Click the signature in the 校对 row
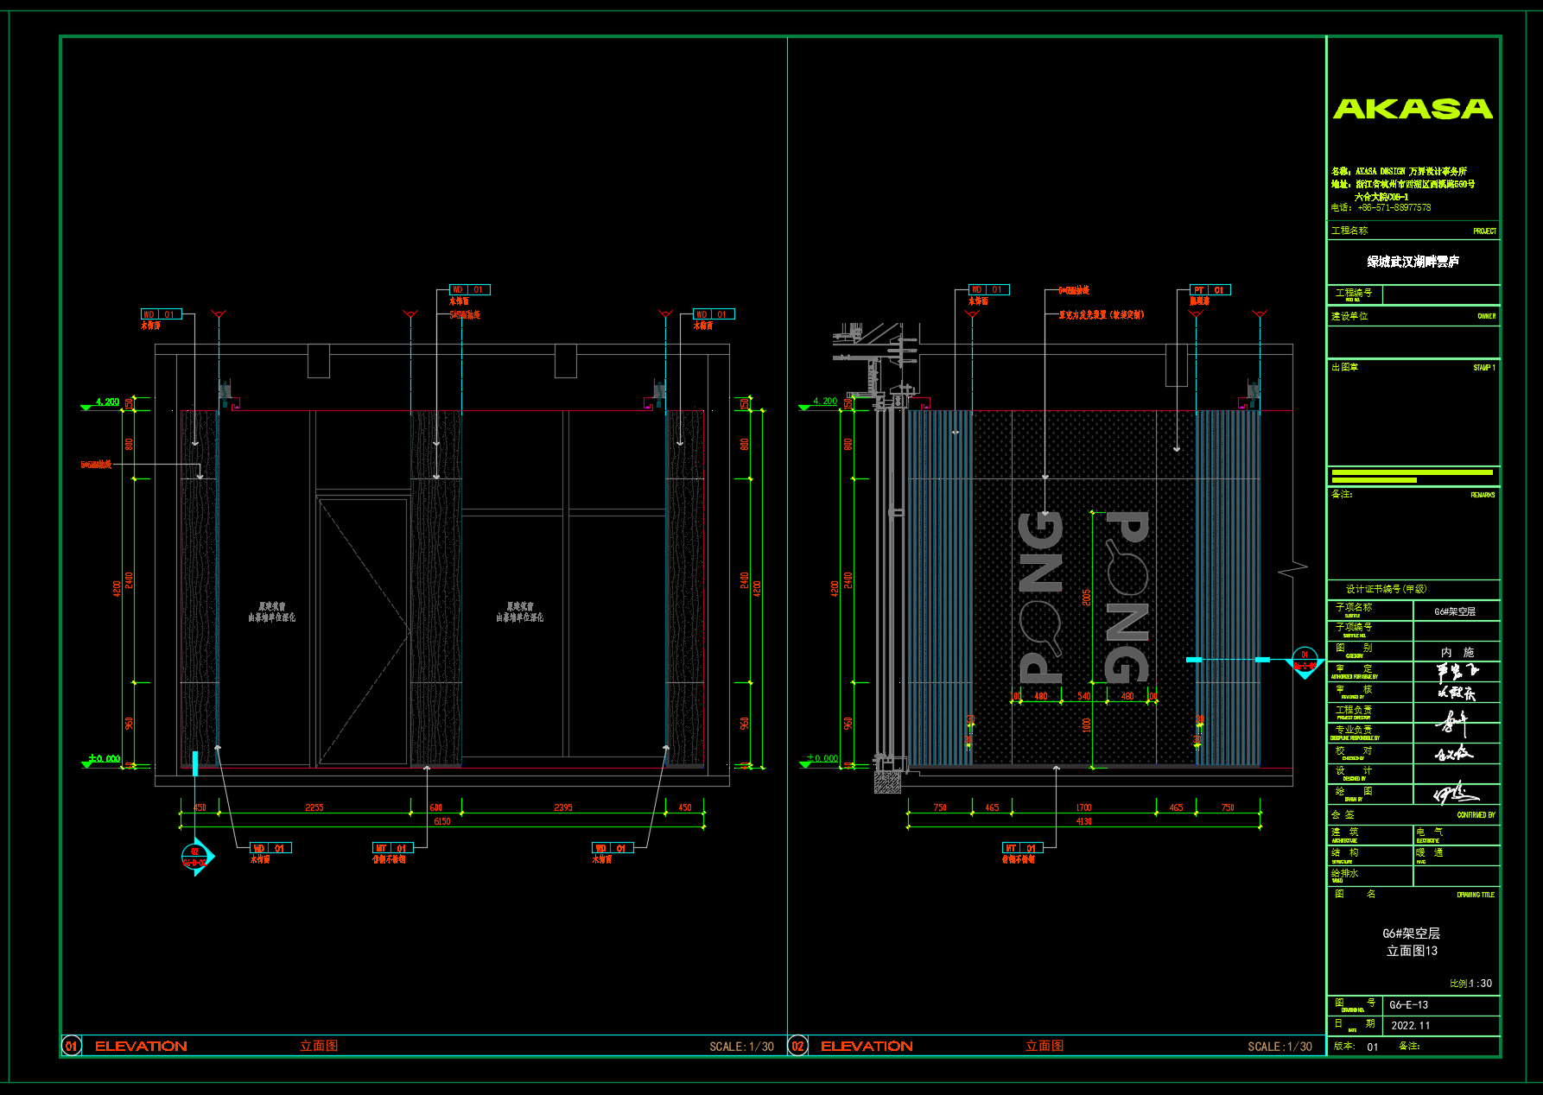 tap(1455, 753)
